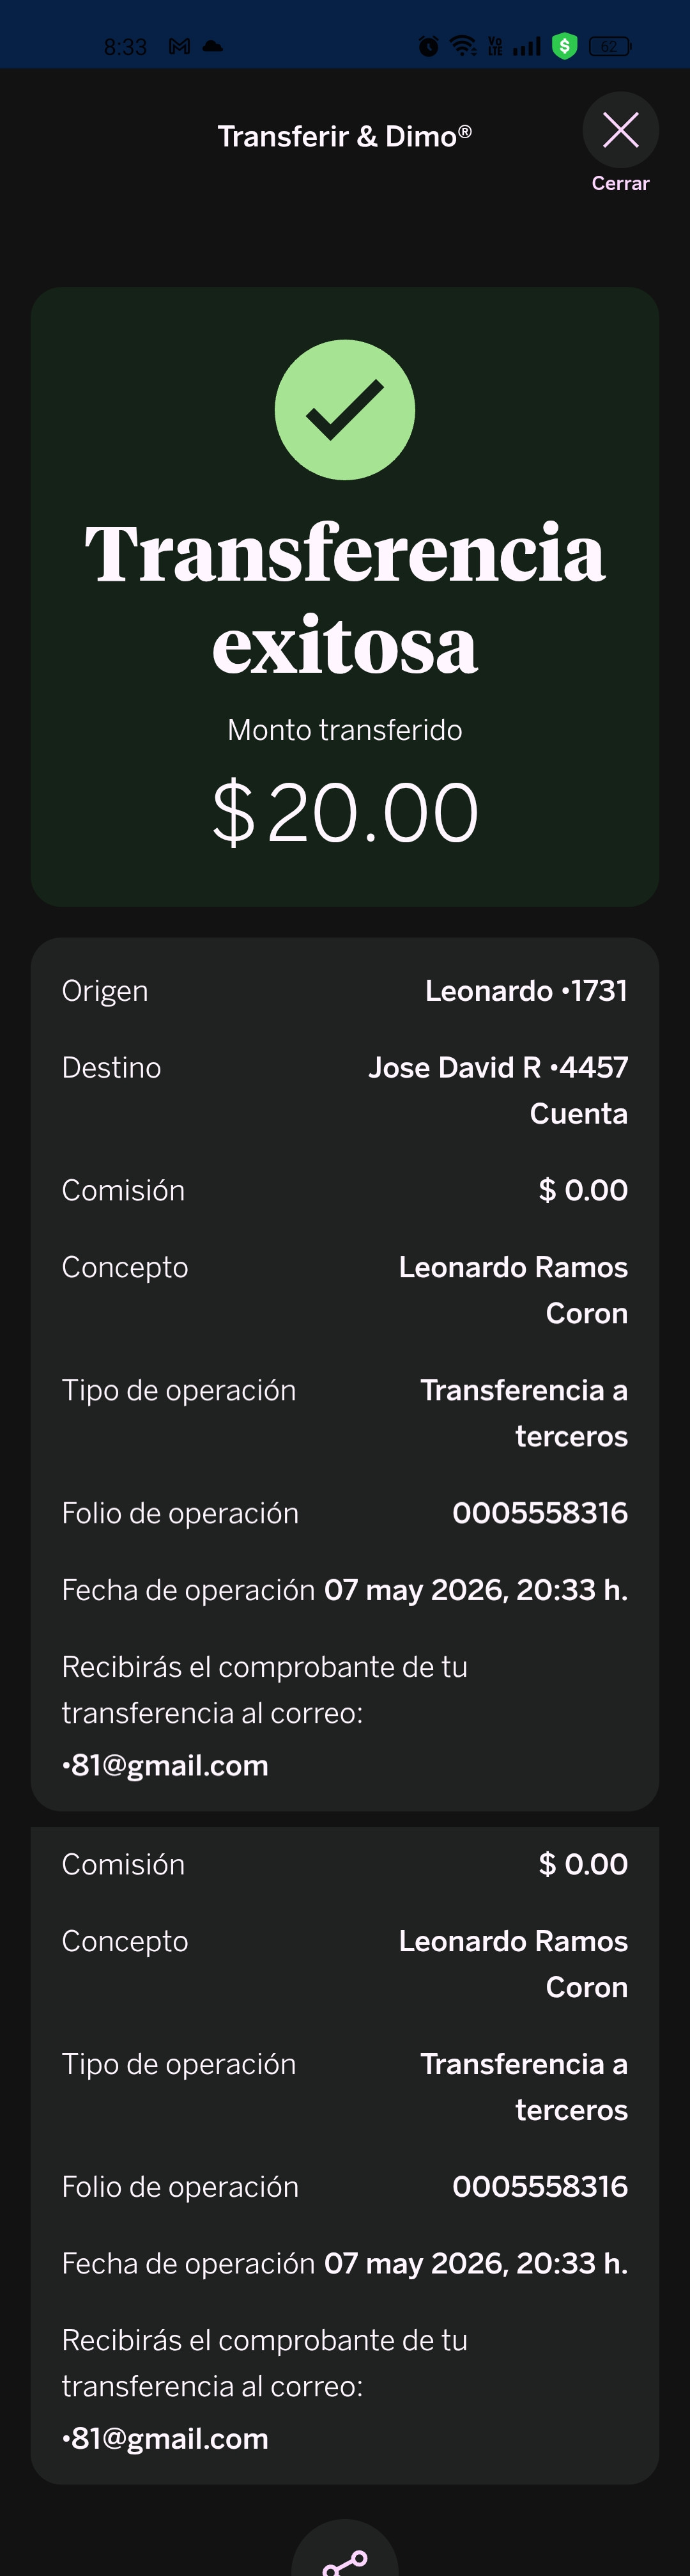
Task: Tap the Cerrar label
Action: click(x=620, y=183)
